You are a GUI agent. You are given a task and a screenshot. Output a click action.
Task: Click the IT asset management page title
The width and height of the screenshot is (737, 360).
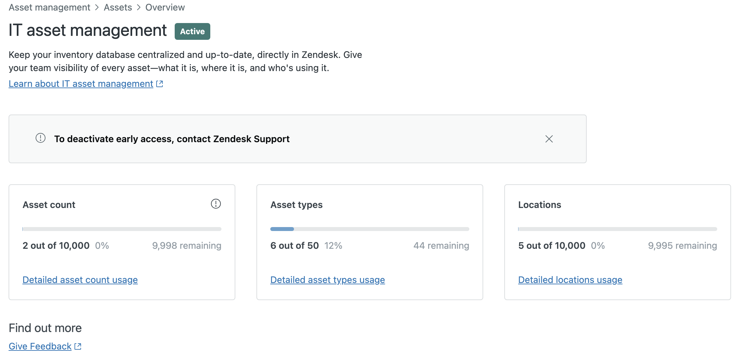pos(88,30)
